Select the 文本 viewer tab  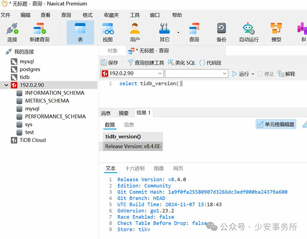(110, 168)
